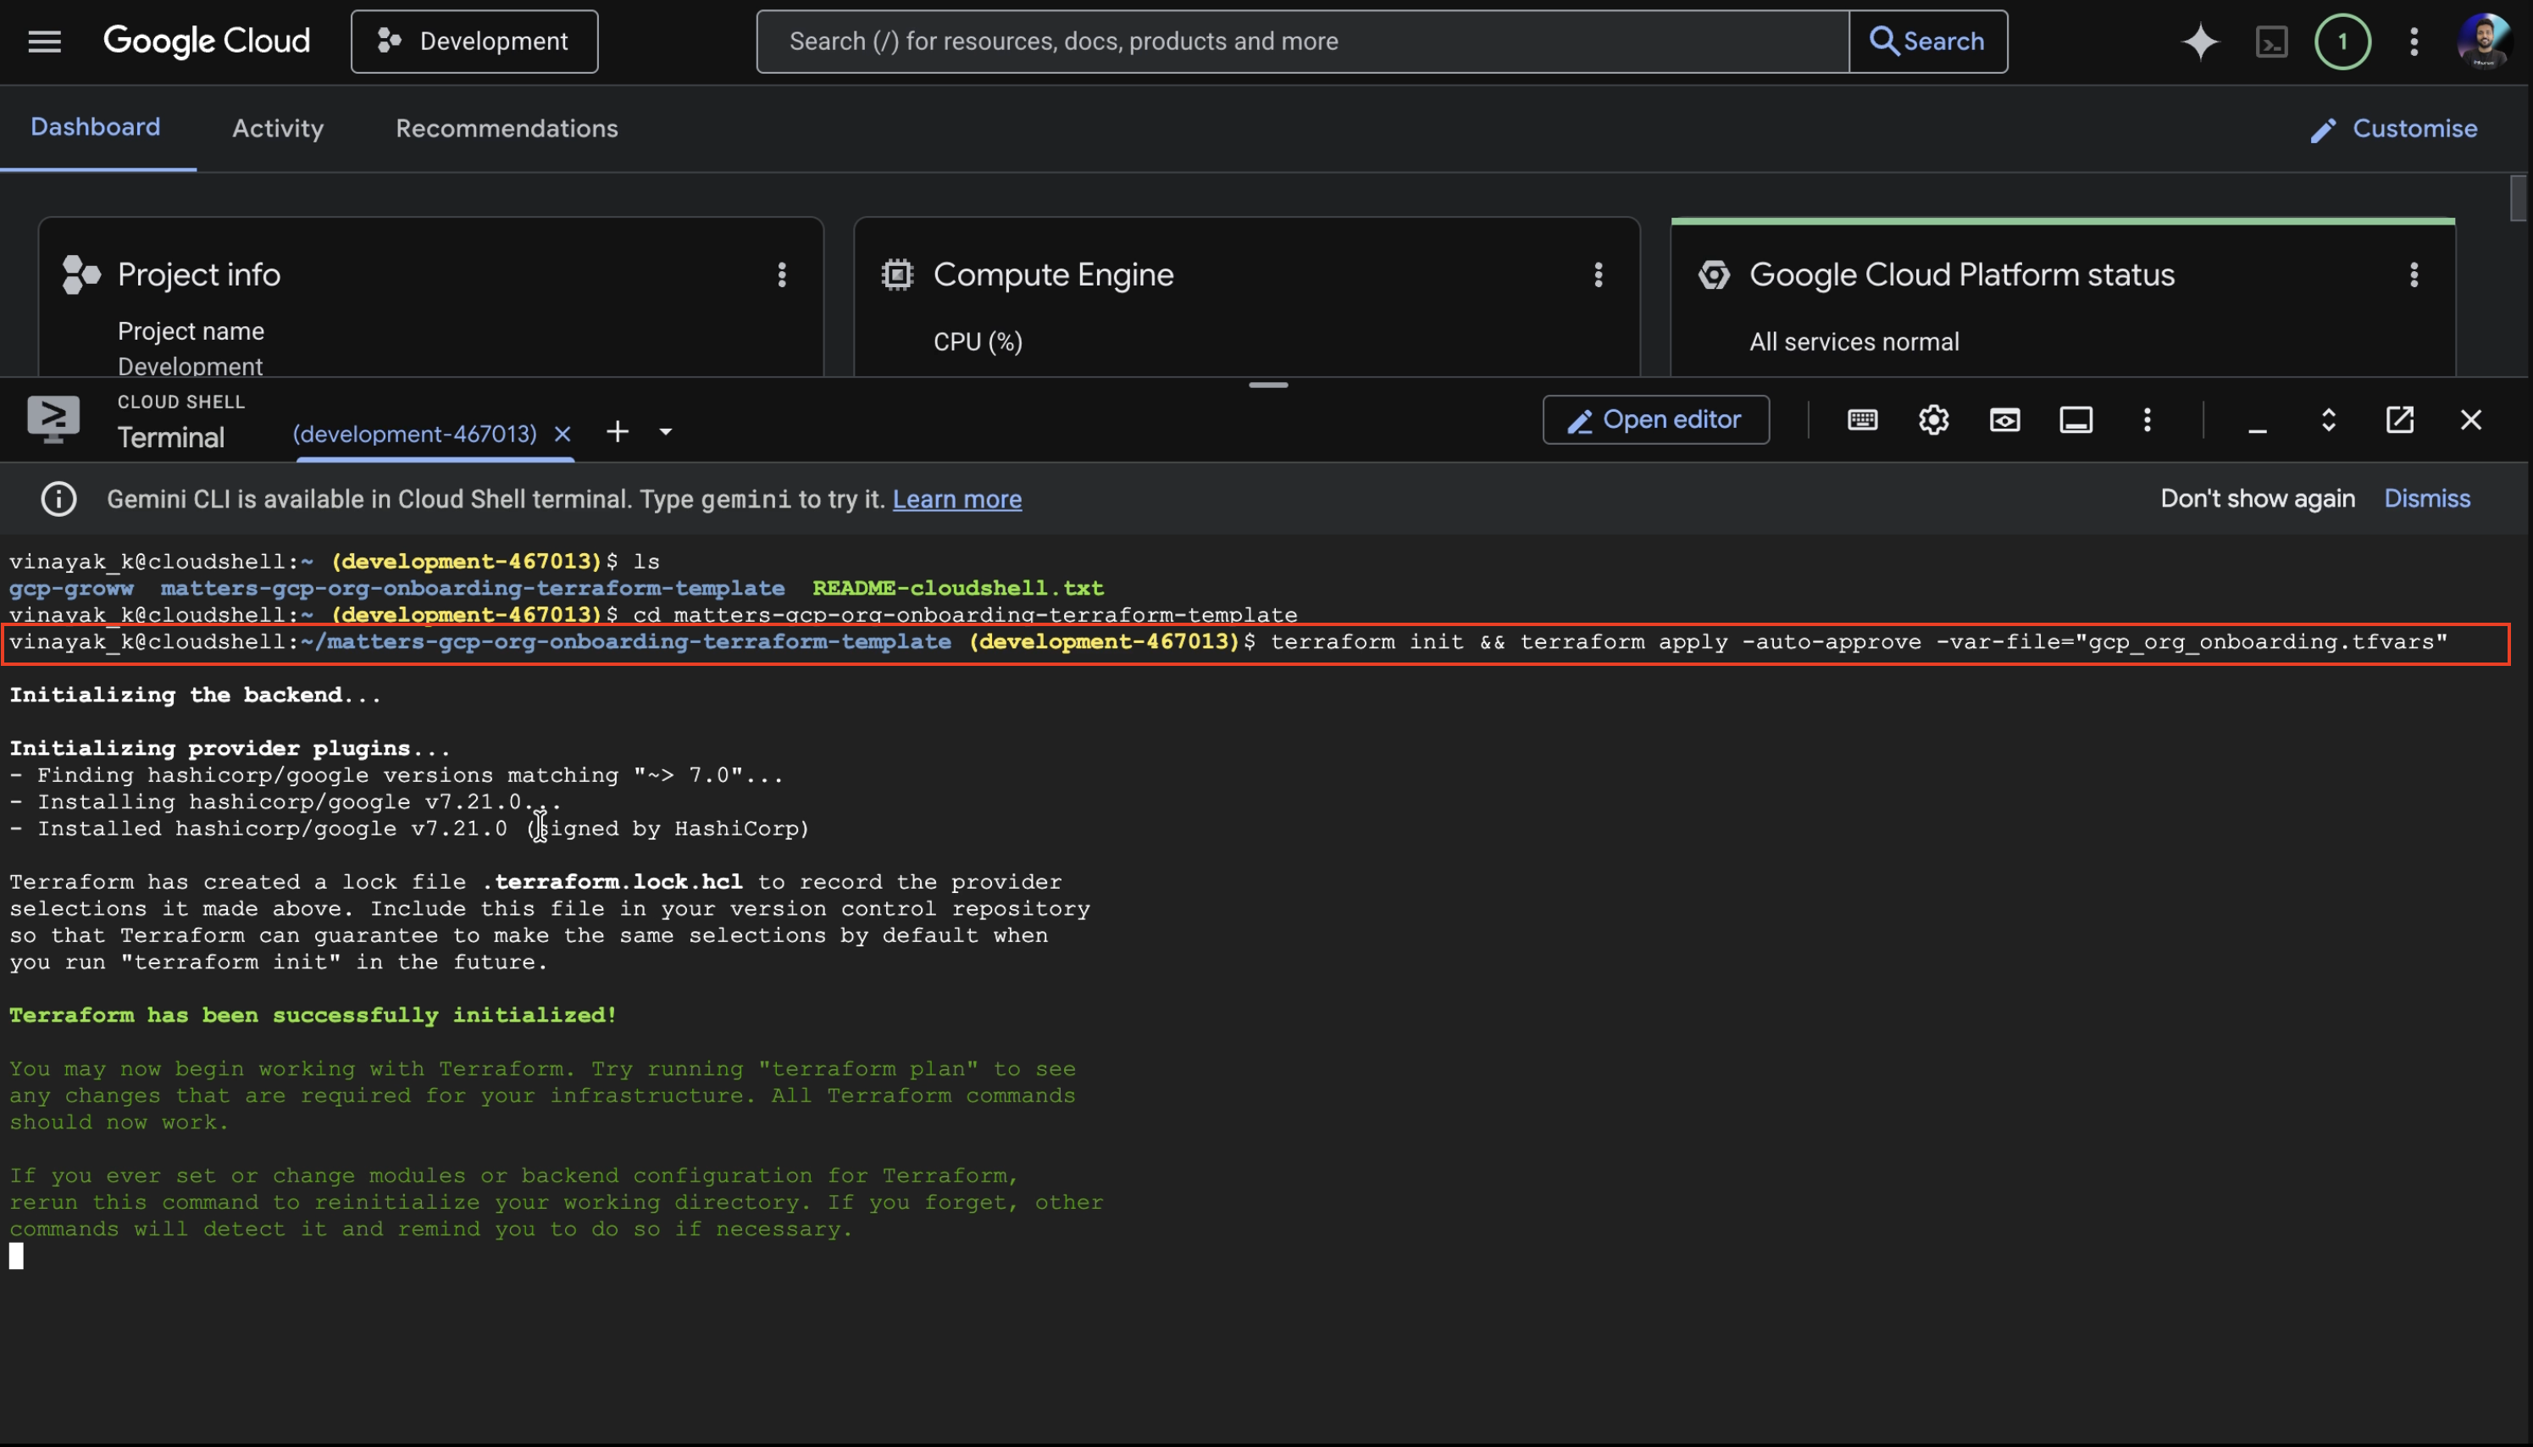
Task: Open Cloud Shell in a new window
Action: [2400, 420]
